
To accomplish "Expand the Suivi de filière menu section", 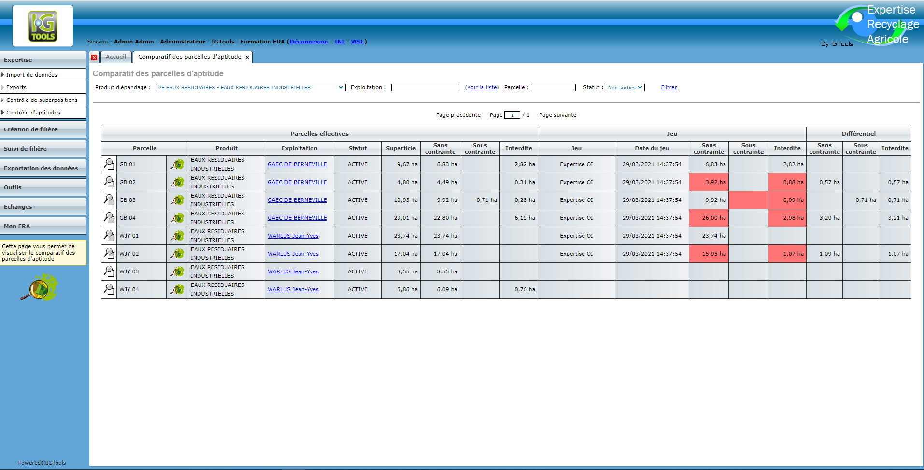I will tap(43, 149).
